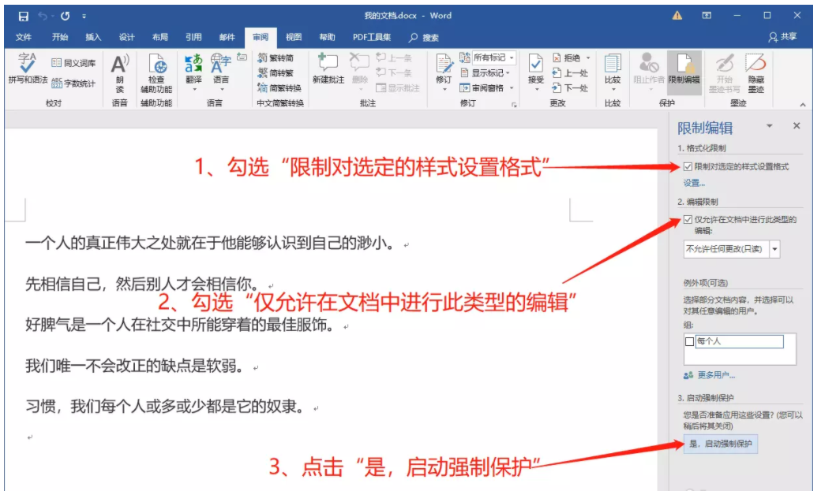Open the quick access toolbar customize arrow
The image size is (821, 491).
pyautogui.click(x=84, y=17)
